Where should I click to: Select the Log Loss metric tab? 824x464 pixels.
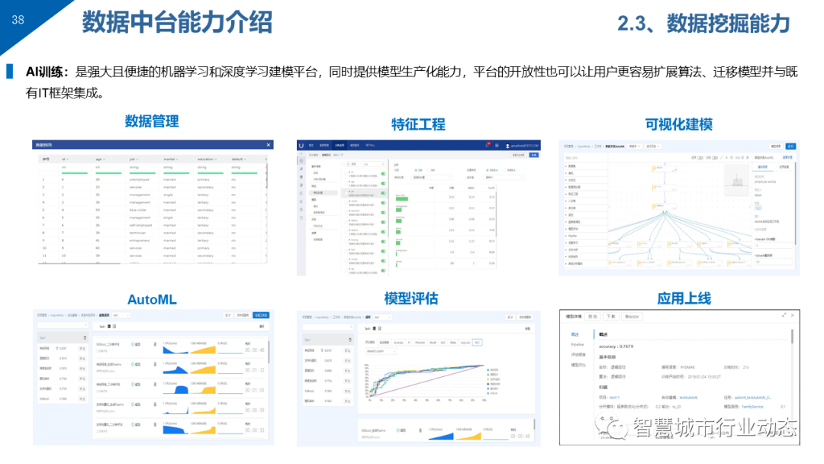[465, 343]
